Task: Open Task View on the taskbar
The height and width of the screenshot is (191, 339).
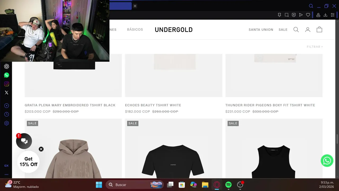Action: coord(170,185)
